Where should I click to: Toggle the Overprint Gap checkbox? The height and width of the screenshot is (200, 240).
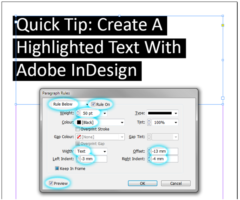coord(78,144)
